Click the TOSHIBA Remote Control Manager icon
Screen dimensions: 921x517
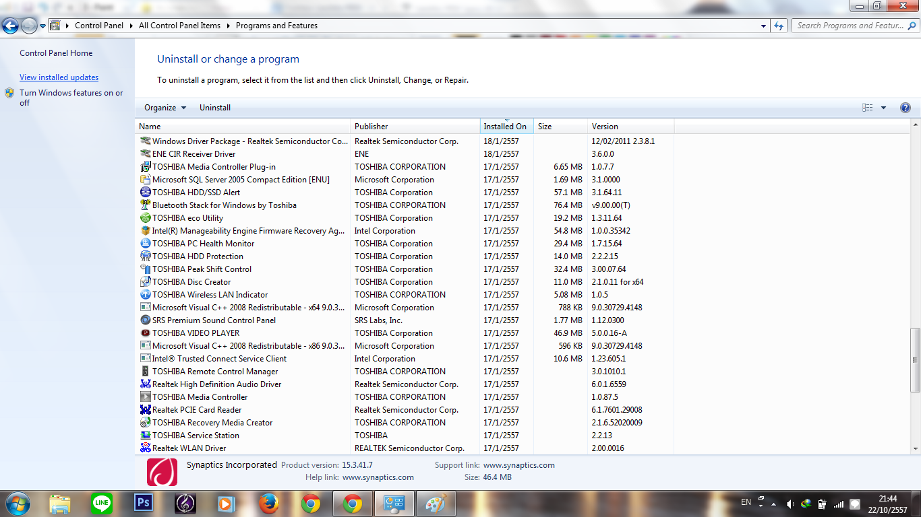coord(145,372)
